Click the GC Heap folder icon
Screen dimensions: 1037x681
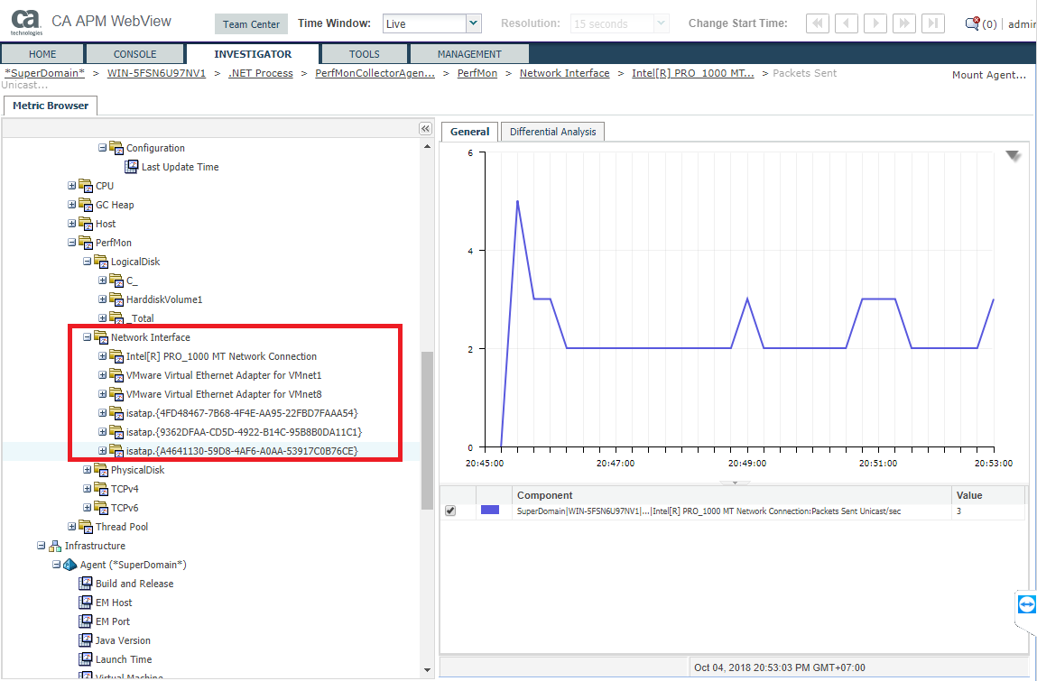(86, 205)
